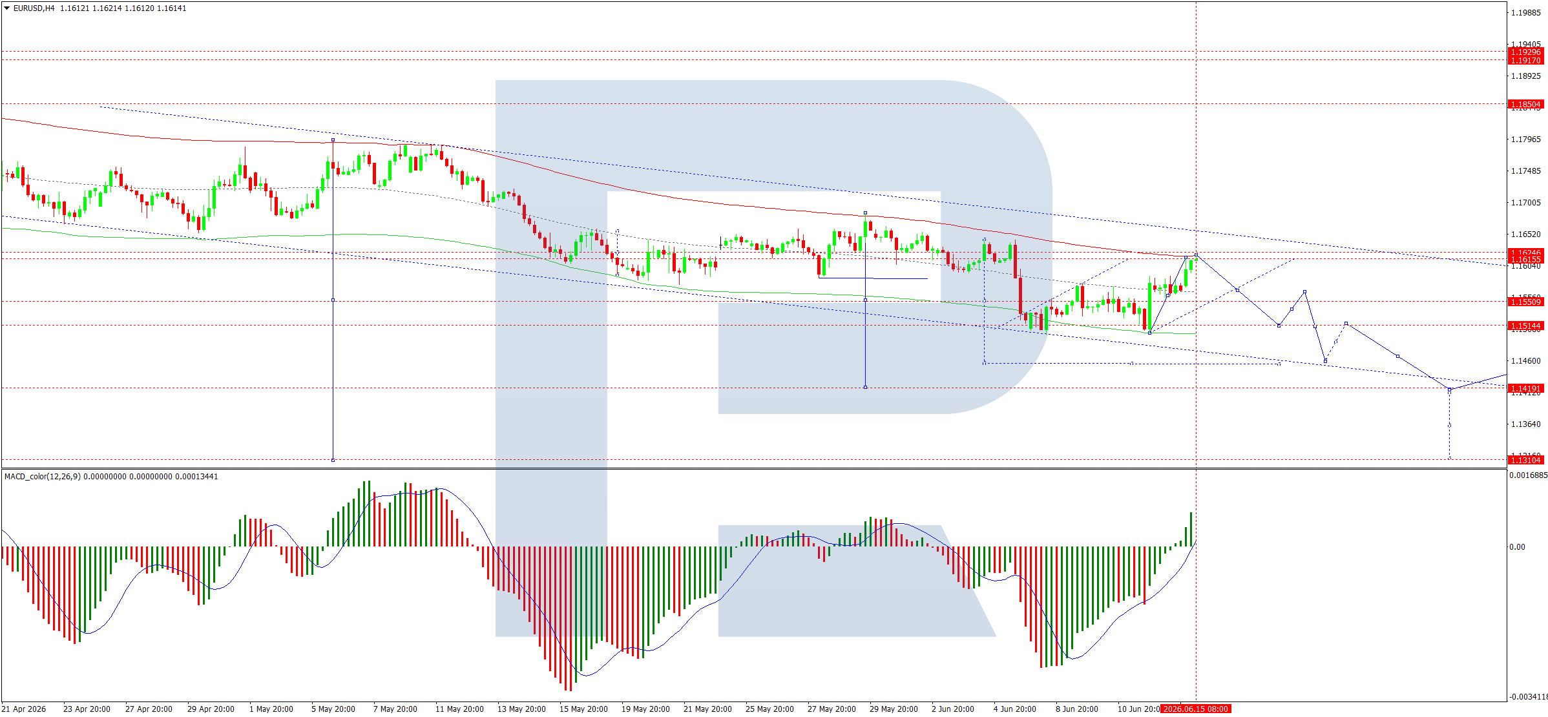Click the 29 Apr 20:00 time axis label

(x=211, y=709)
